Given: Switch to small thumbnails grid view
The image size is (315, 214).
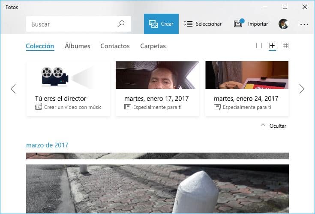Looking at the screenshot, I should click(285, 46).
